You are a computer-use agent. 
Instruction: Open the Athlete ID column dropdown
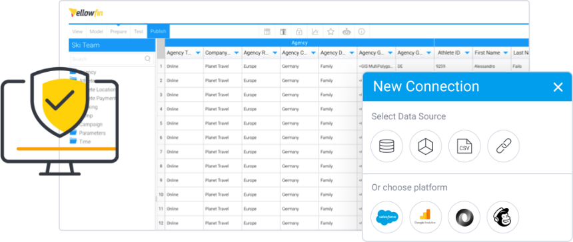[467, 53]
